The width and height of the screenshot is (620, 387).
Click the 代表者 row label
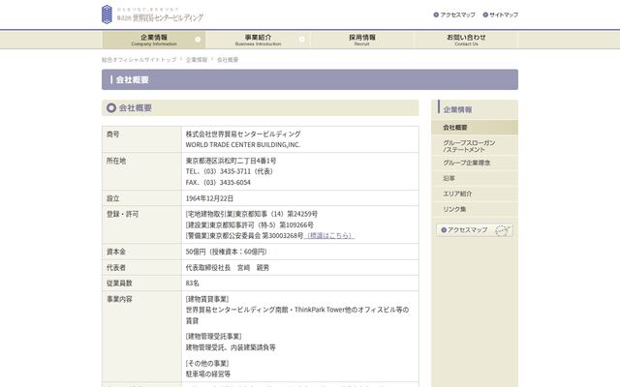[116, 267]
